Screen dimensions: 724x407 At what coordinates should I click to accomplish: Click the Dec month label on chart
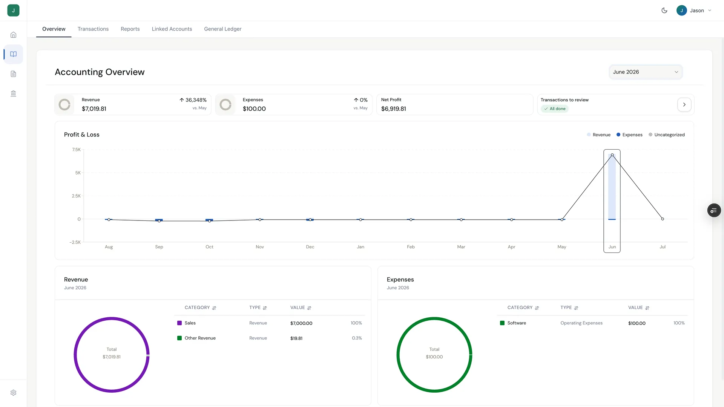(310, 247)
